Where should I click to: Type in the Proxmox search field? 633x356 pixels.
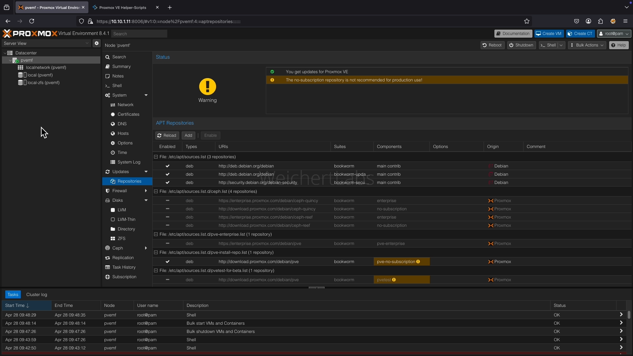(139, 34)
